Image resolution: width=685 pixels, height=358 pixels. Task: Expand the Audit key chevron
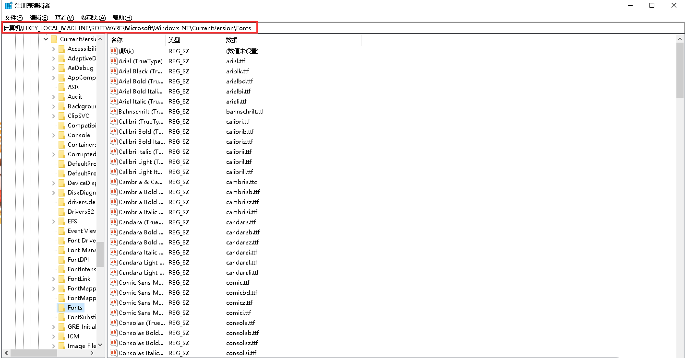pos(54,97)
